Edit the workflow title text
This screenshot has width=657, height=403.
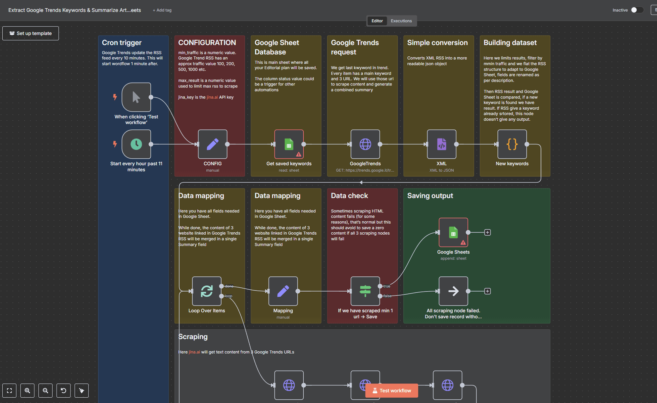[75, 10]
